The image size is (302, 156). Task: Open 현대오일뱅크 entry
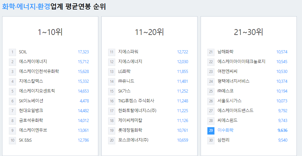pyautogui.click(x=31, y=111)
